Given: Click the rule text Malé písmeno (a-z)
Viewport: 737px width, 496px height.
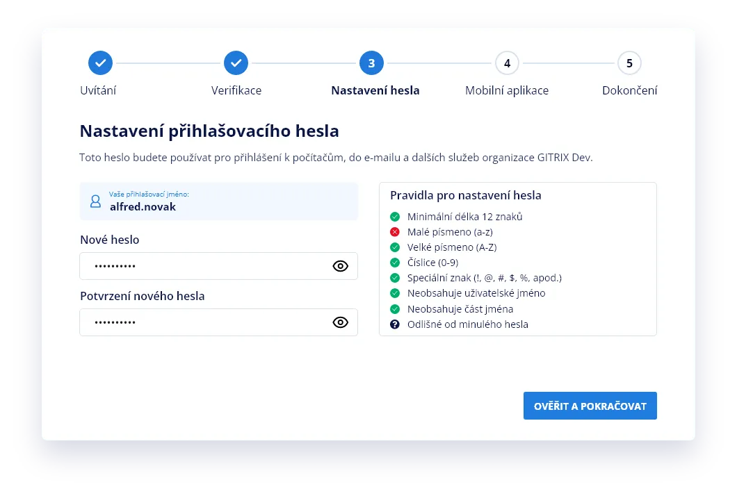Looking at the screenshot, I should point(450,232).
